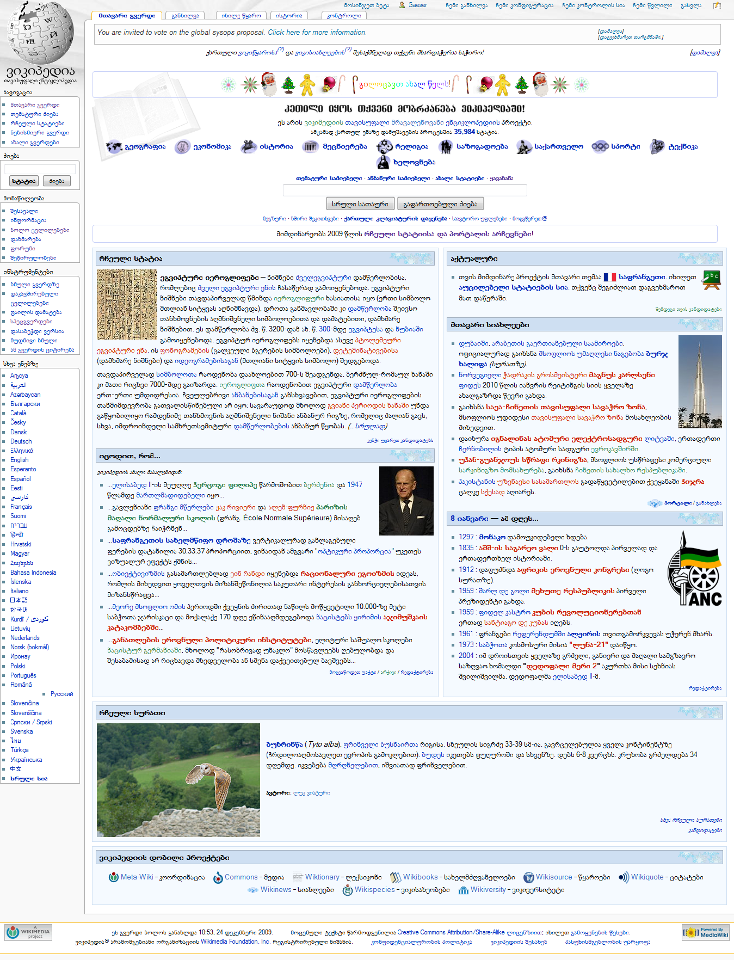The width and height of the screenshot is (734, 960).
Task: Open the 2004 year link
Action: 466,656
